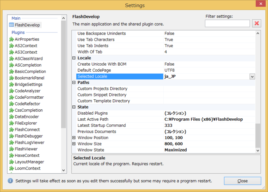Click the CodeFormatter plugin icon

point(11,97)
